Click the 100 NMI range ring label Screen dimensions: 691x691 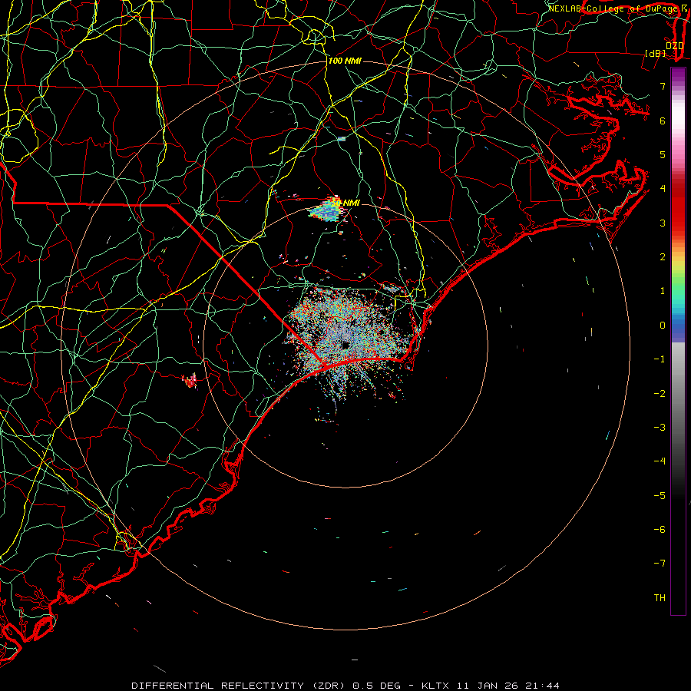tap(345, 61)
